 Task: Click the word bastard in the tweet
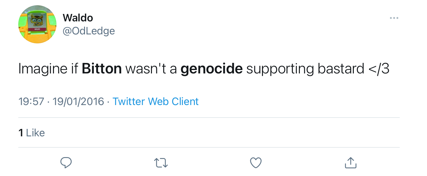point(341,69)
